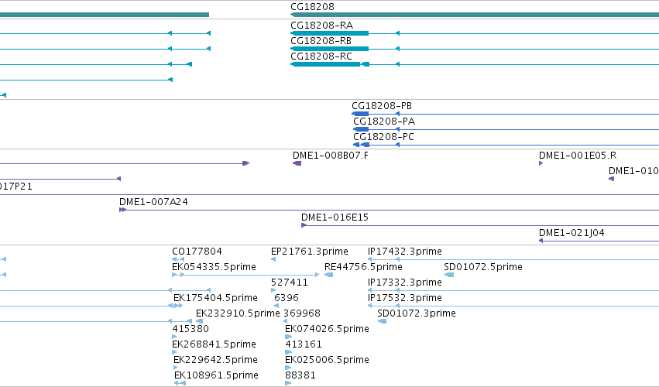Select EK108961.5prime label
The image size is (659, 387).
coord(216,375)
